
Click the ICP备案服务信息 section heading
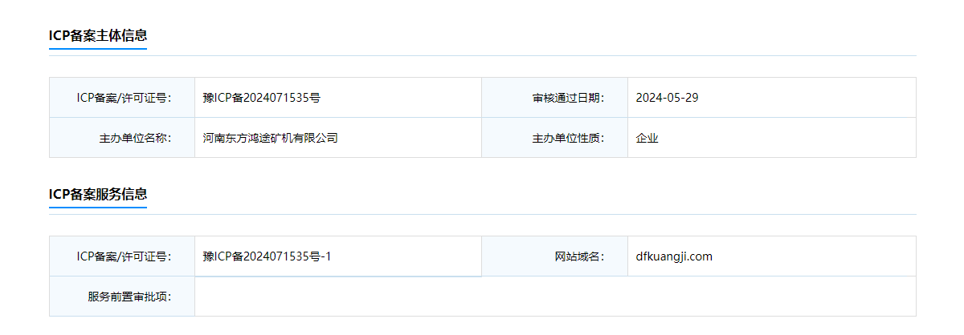pyautogui.click(x=98, y=194)
